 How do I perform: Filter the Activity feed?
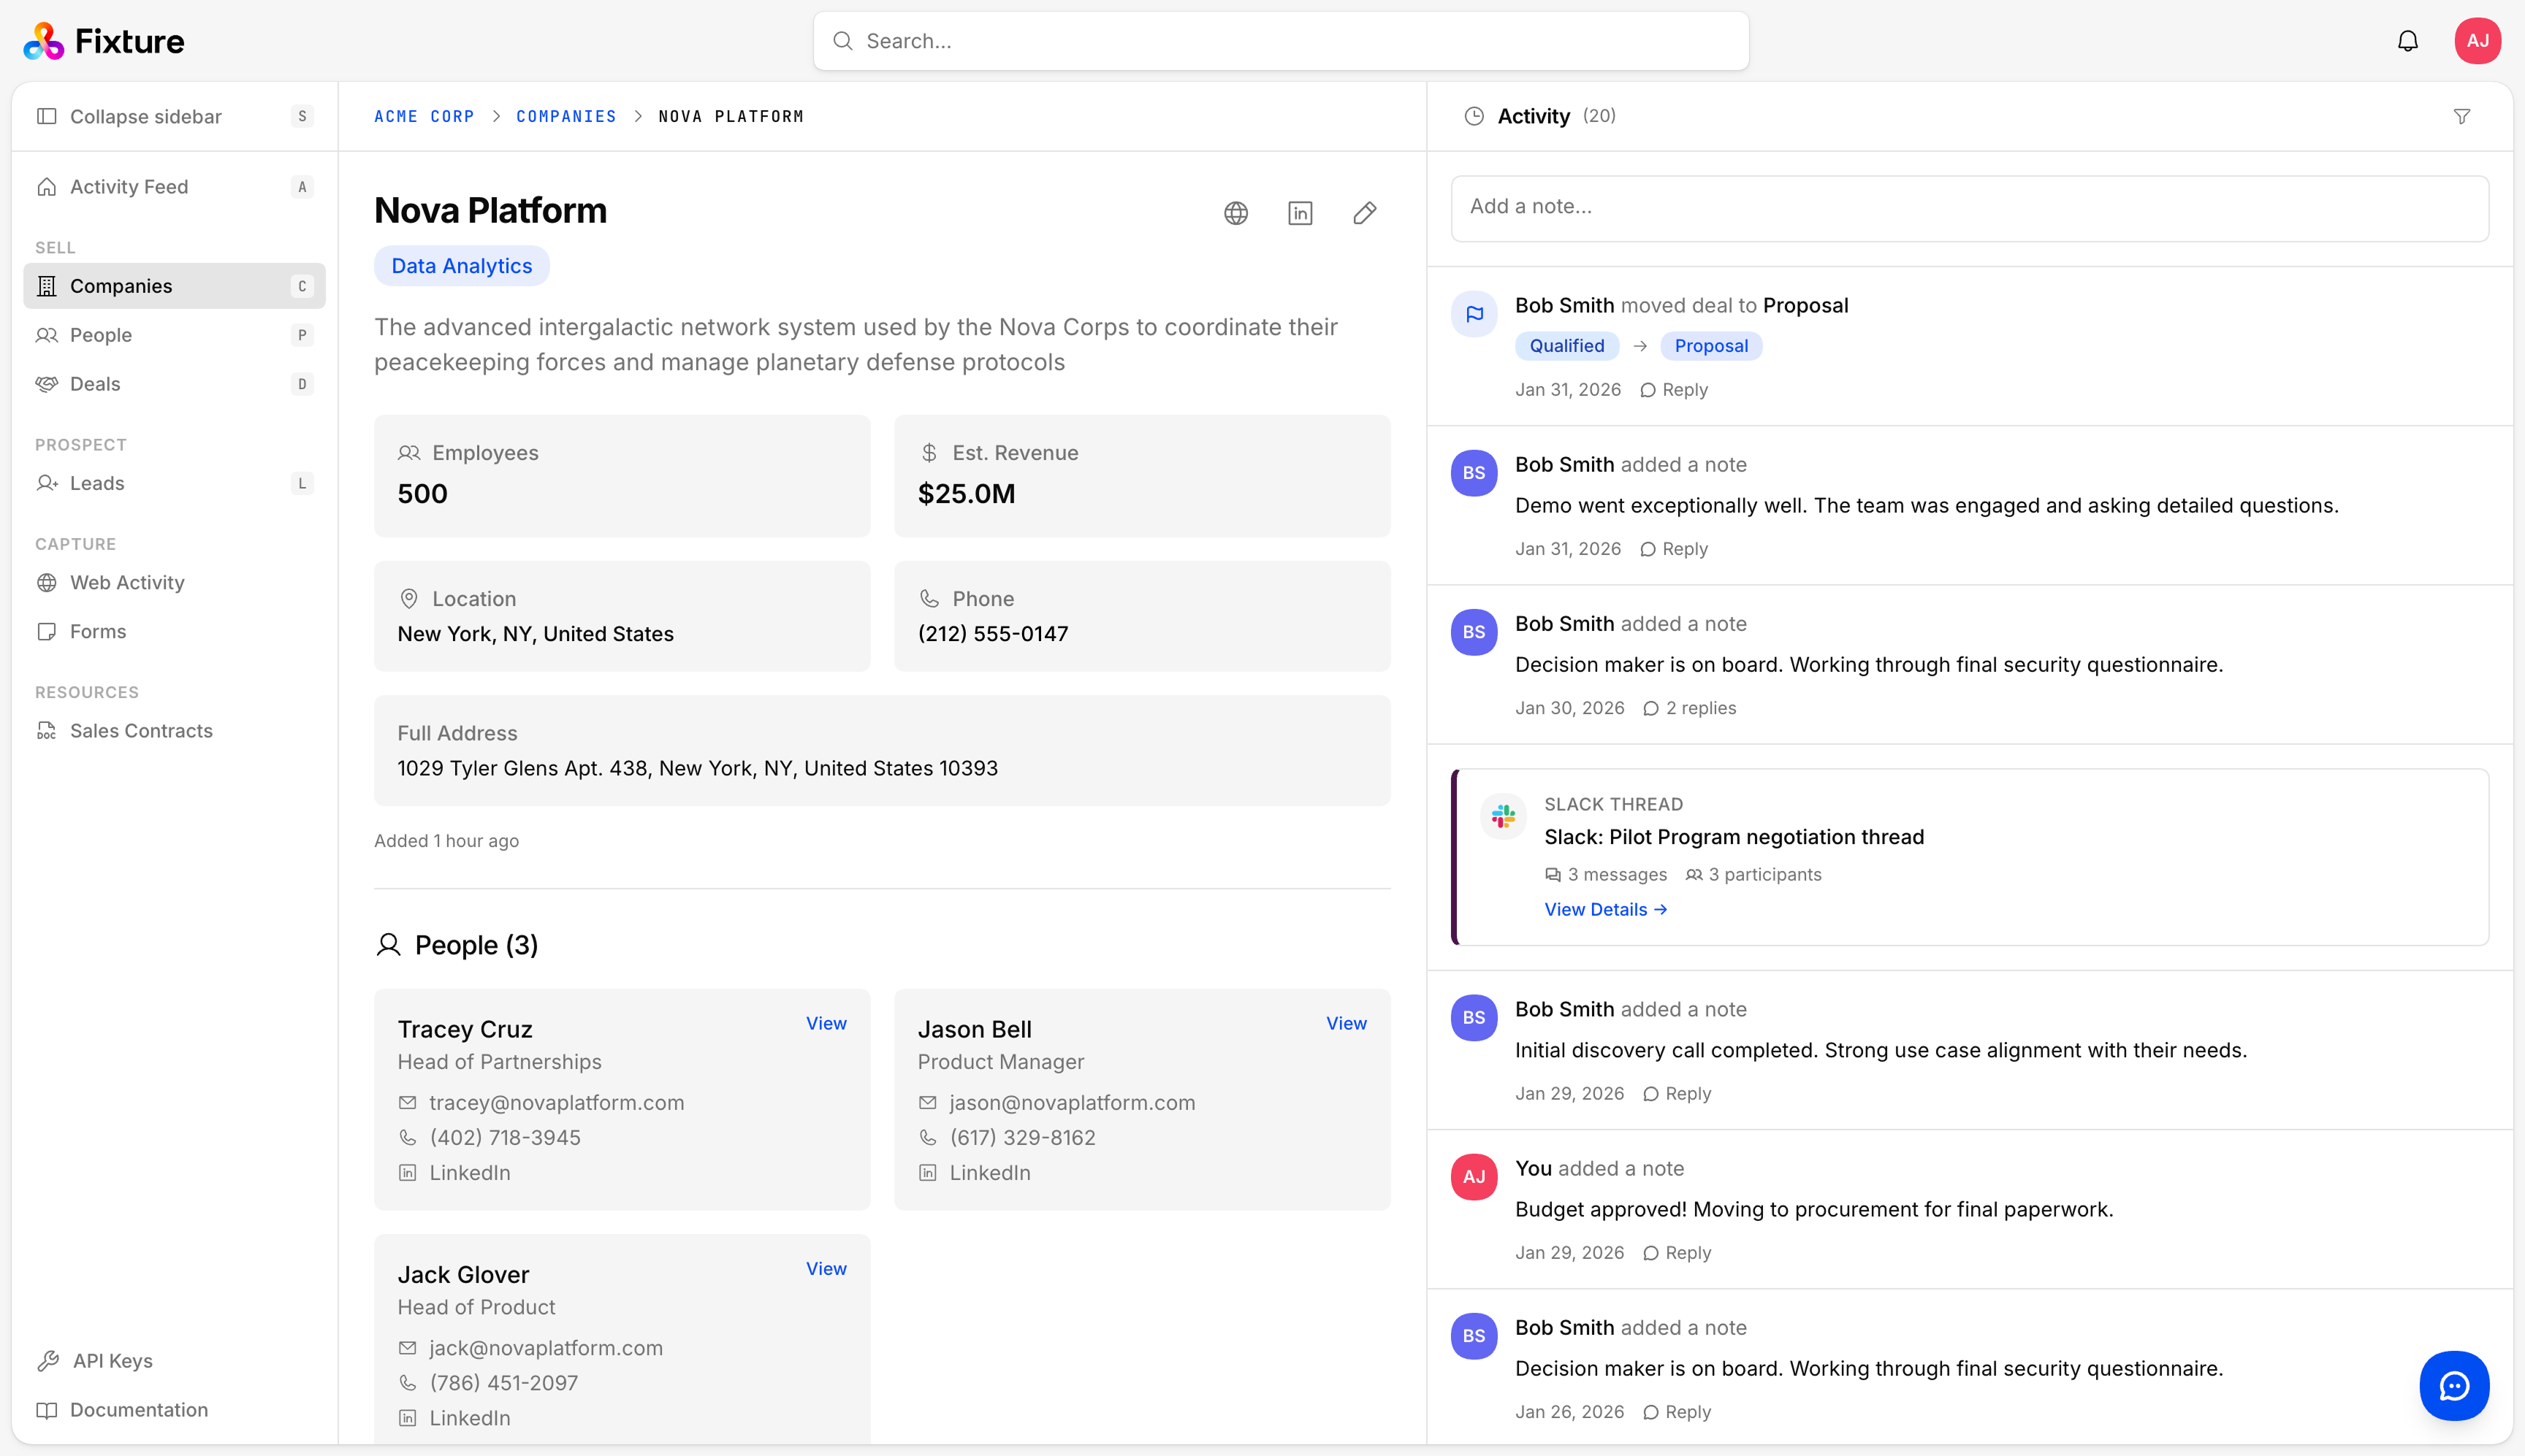[2462, 116]
